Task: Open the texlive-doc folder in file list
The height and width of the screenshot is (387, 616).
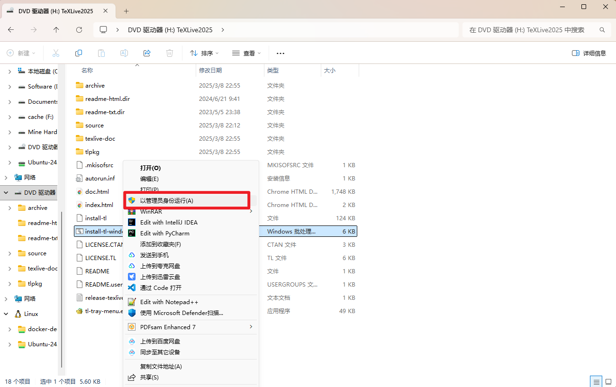Action: pyautogui.click(x=100, y=139)
